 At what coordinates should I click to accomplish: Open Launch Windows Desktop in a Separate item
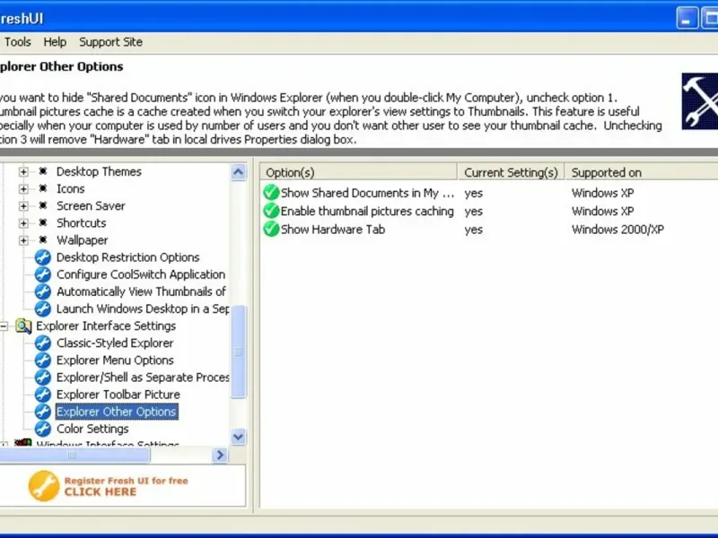click(143, 308)
